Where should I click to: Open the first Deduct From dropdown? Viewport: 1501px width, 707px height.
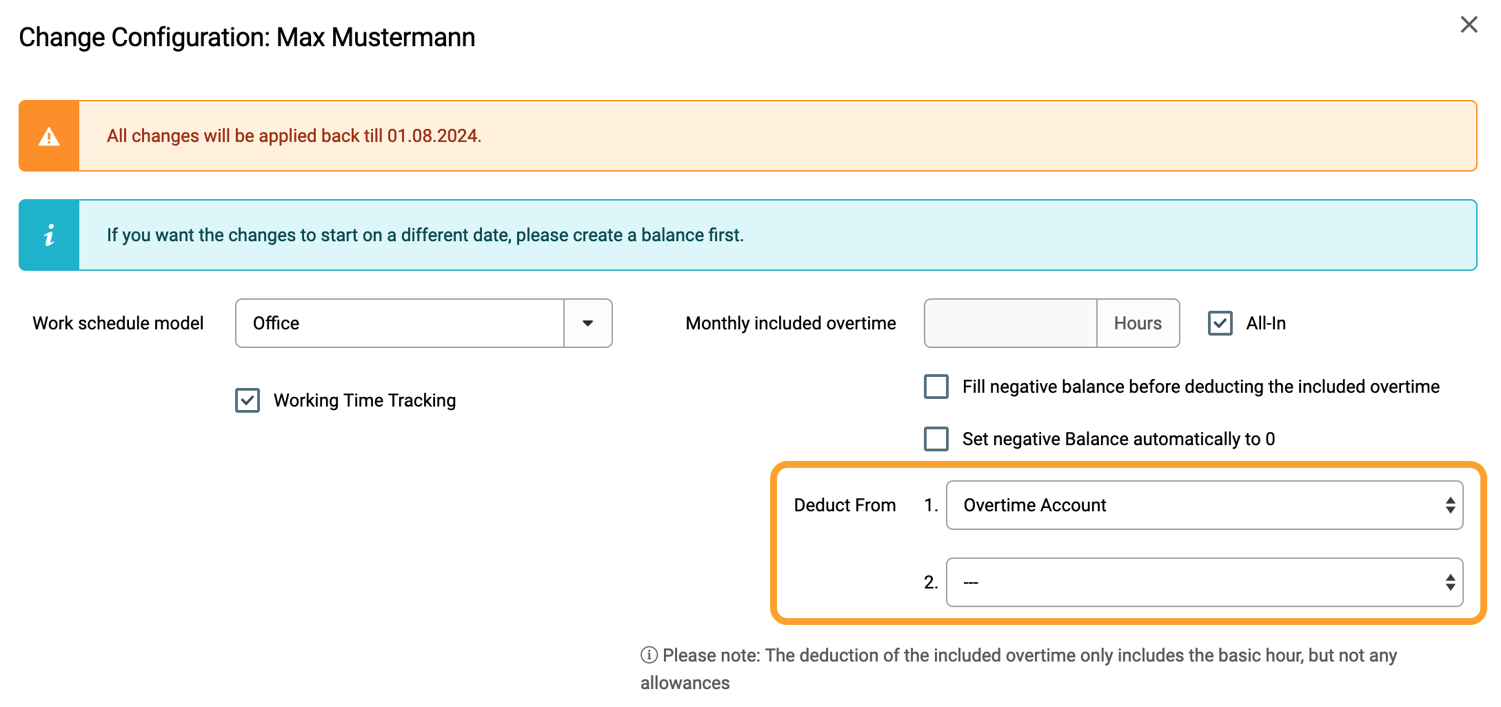(1205, 505)
